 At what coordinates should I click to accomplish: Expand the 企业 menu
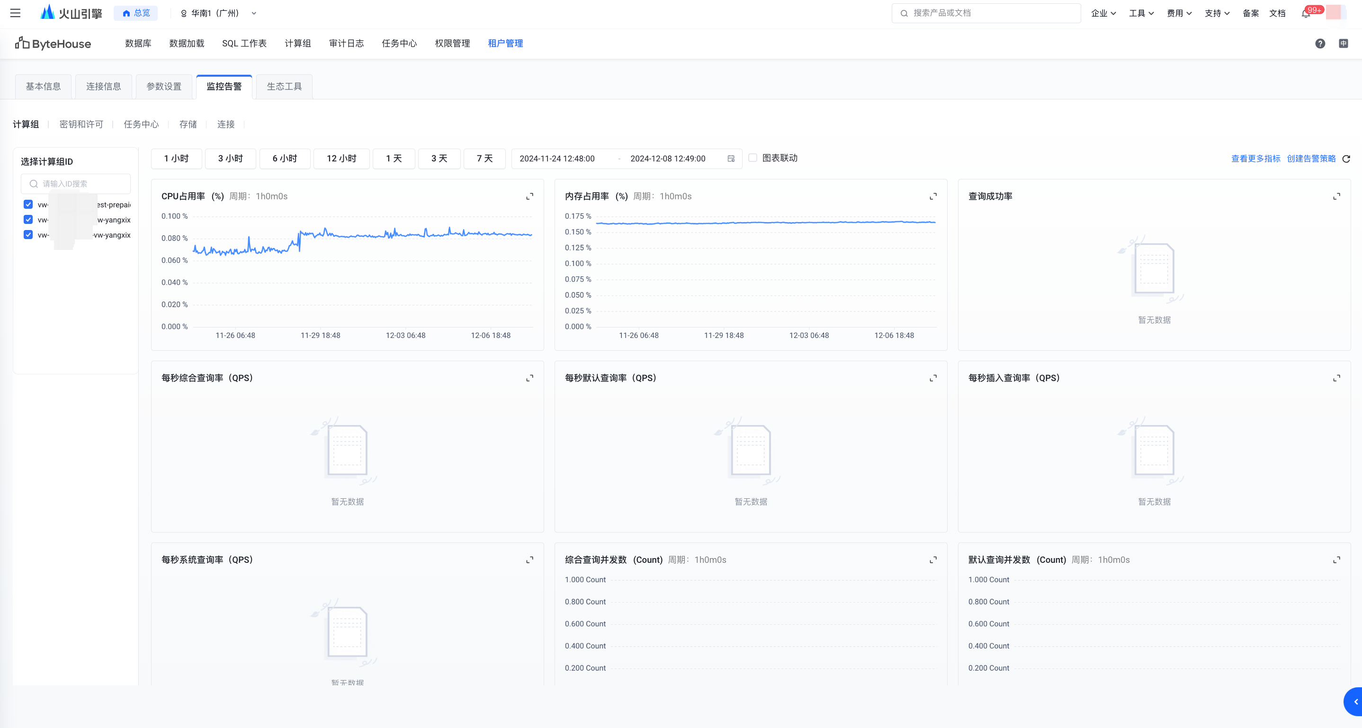tap(1103, 13)
